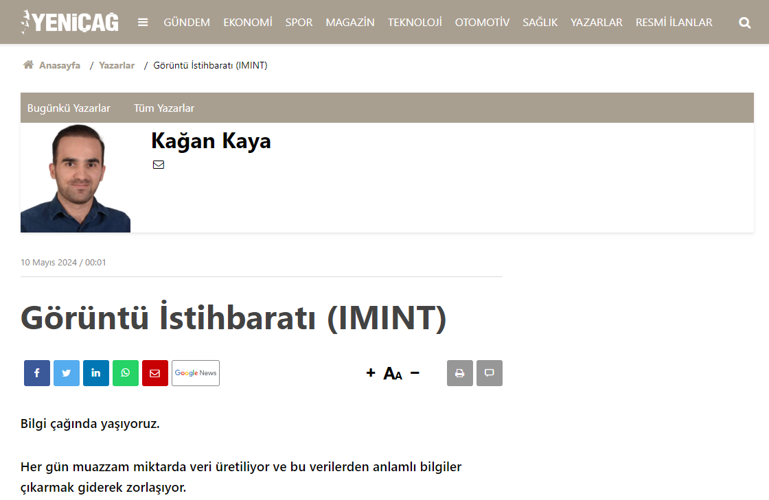Click Yazarlar breadcrumb link
This screenshot has width=769, height=500.
[117, 65]
